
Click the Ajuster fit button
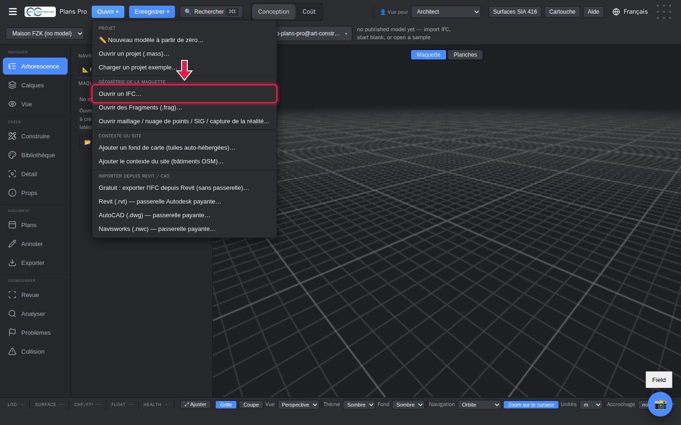[x=195, y=405]
